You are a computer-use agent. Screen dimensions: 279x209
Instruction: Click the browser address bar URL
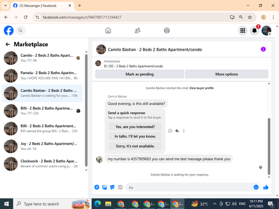tap(82, 17)
